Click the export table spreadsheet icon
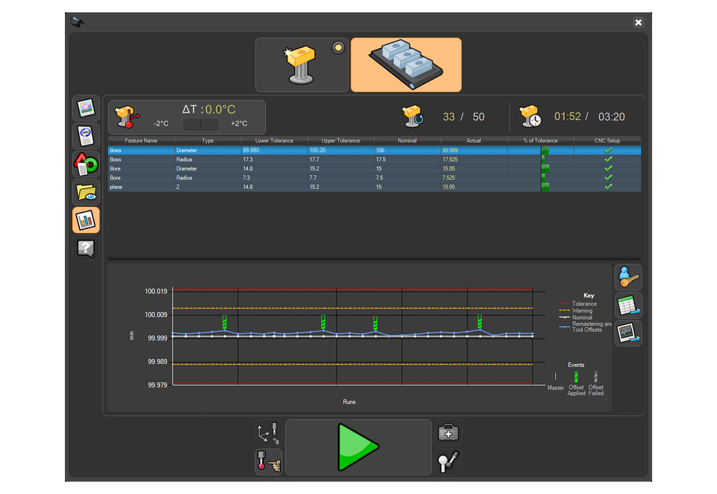Screen dimensions: 717x494 (x=628, y=305)
